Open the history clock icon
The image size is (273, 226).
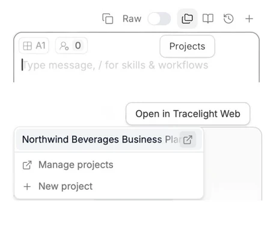tap(229, 19)
